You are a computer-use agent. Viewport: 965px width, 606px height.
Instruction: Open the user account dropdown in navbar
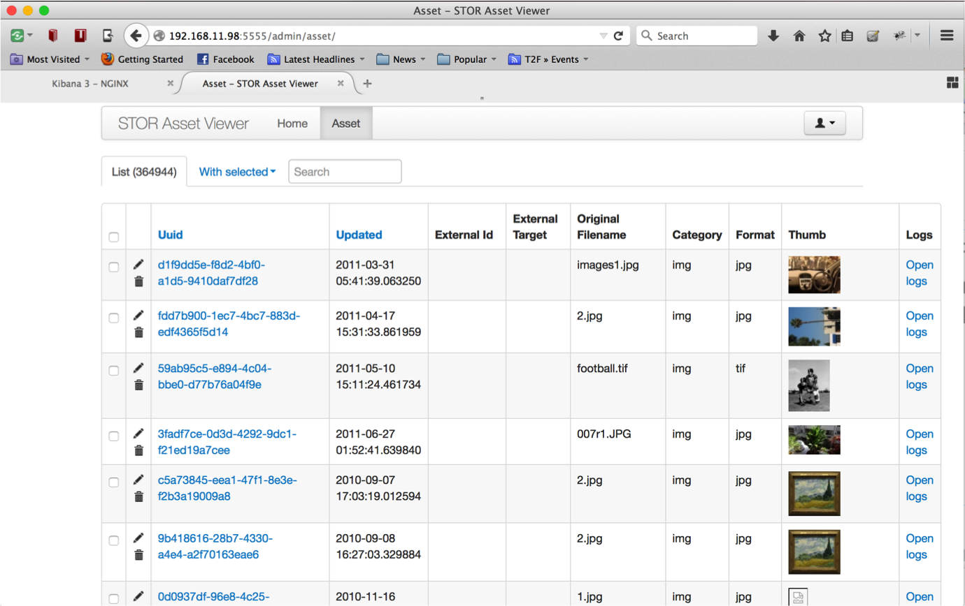(x=825, y=123)
